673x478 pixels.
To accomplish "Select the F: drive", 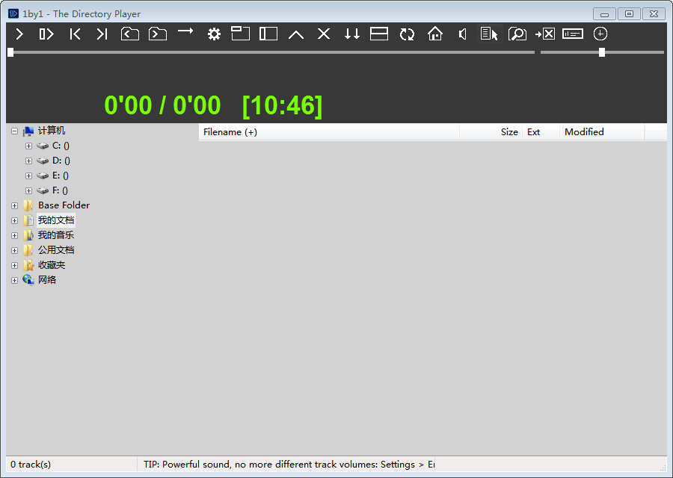I will (60, 190).
